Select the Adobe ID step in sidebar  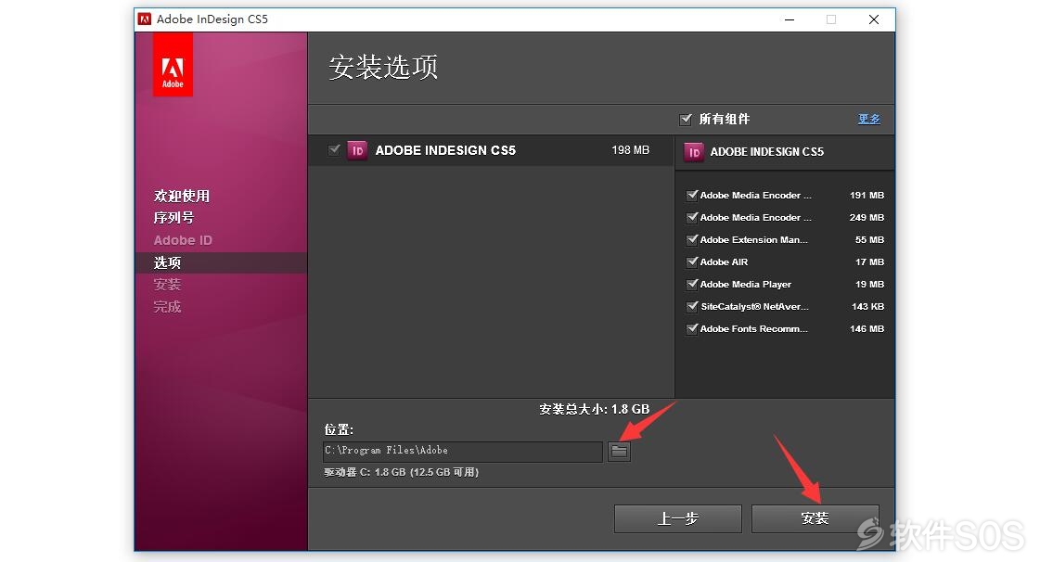coord(183,240)
